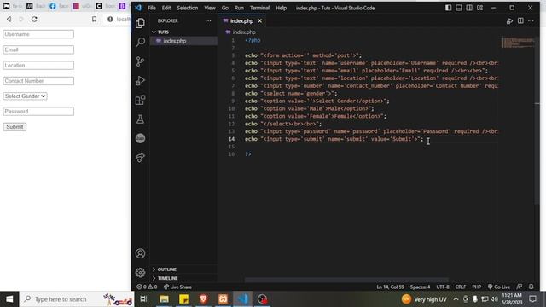Screen dimensions: 546x307
Task: Open the Help menu
Action: (x=281, y=8)
